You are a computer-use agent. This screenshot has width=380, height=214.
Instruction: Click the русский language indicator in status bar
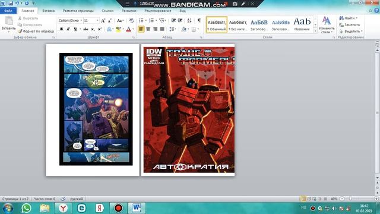click(77, 199)
